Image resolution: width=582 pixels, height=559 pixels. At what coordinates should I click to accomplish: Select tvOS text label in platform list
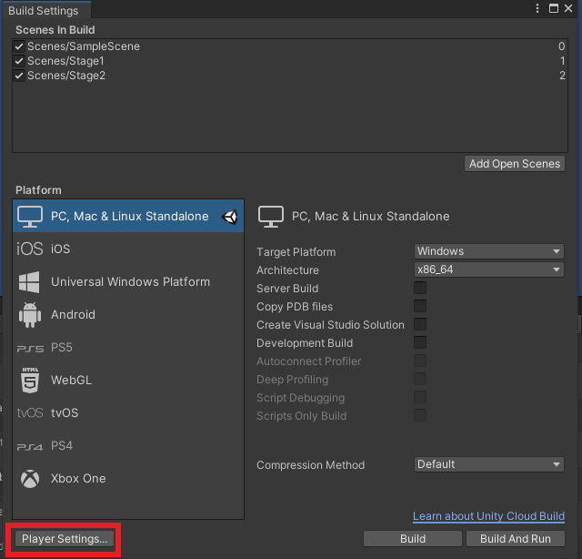pyautogui.click(x=65, y=413)
